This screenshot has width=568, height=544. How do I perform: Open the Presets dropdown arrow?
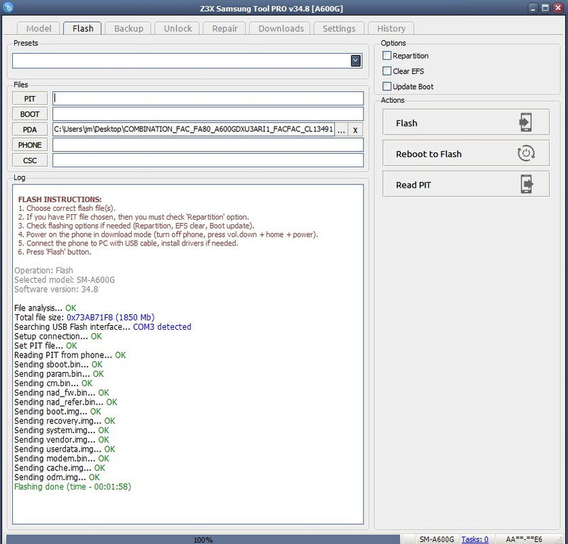coord(355,61)
